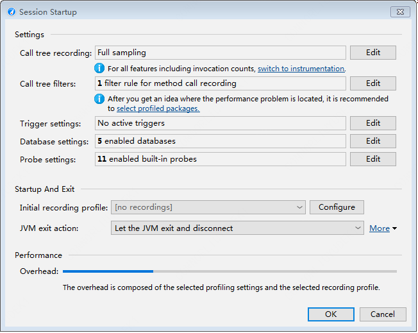Image resolution: width=418 pixels, height=333 pixels.
Task: Close the Session Startup dialog
Action: click(x=400, y=12)
